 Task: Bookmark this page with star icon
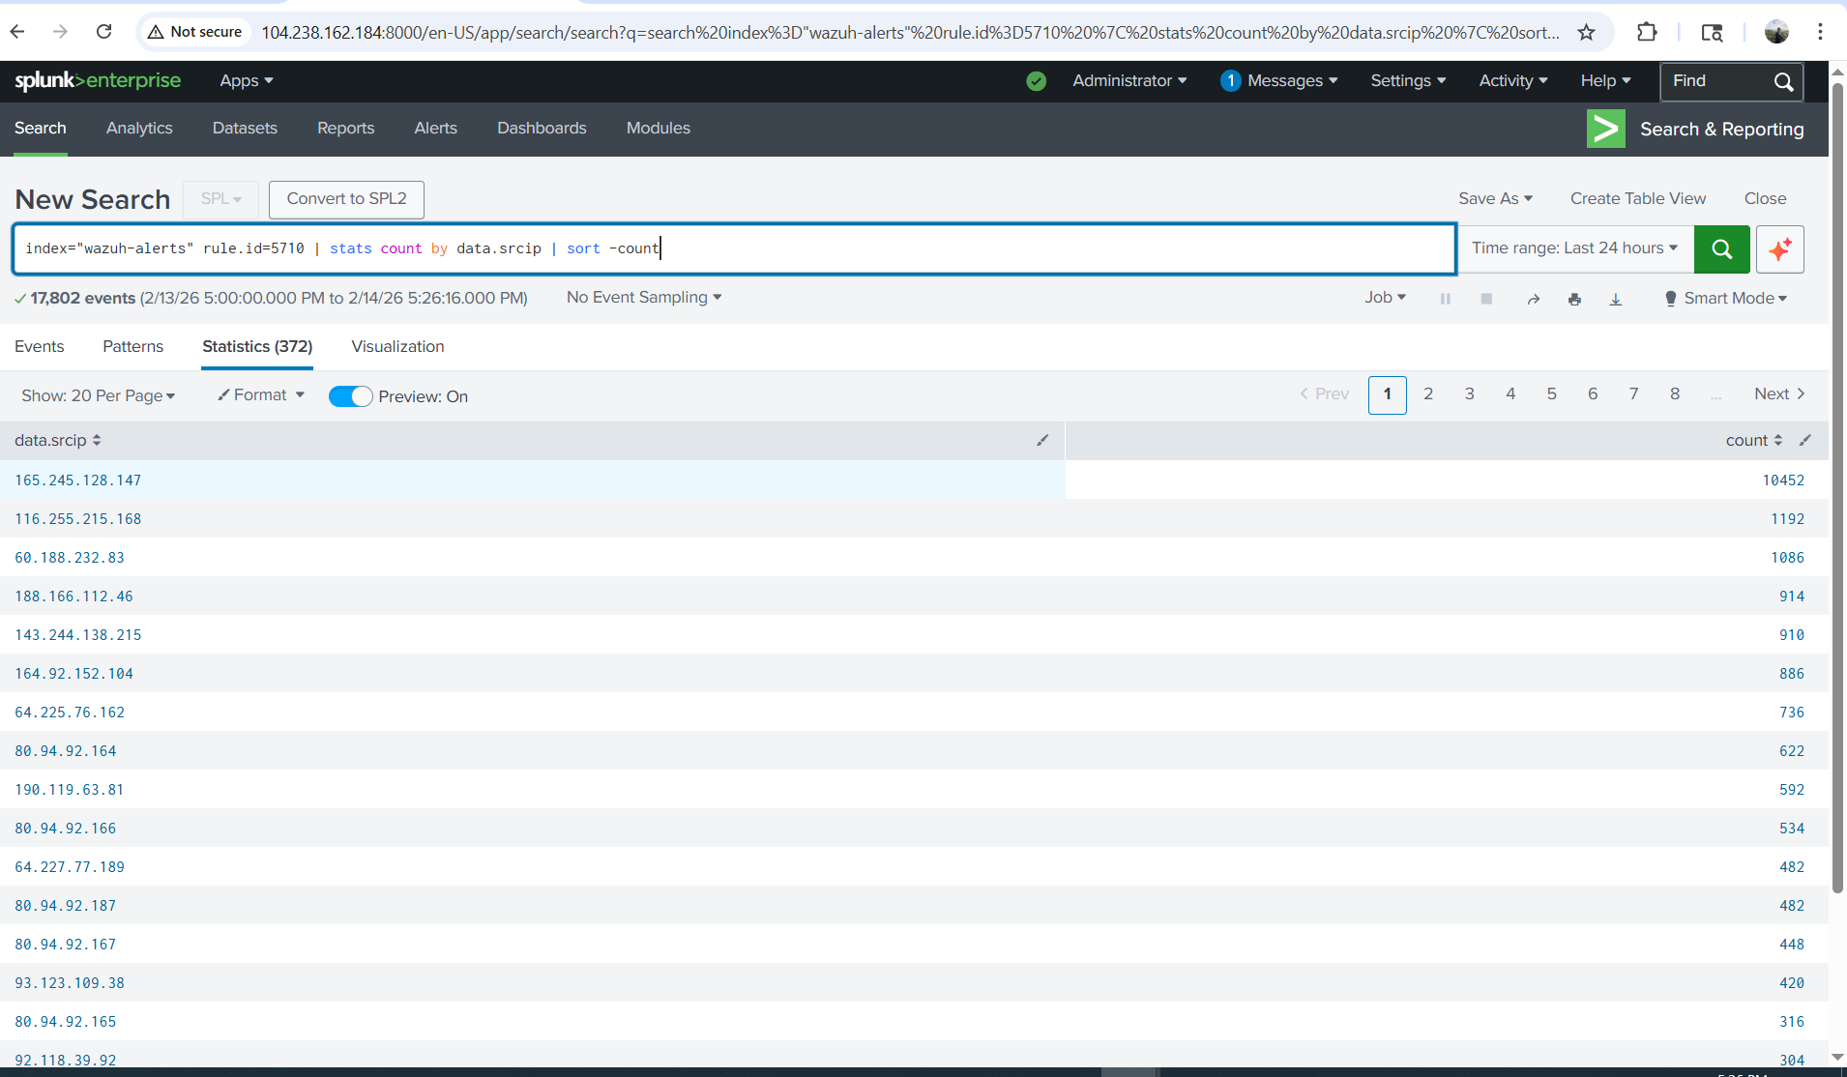pyautogui.click(x=1587, y=32)
